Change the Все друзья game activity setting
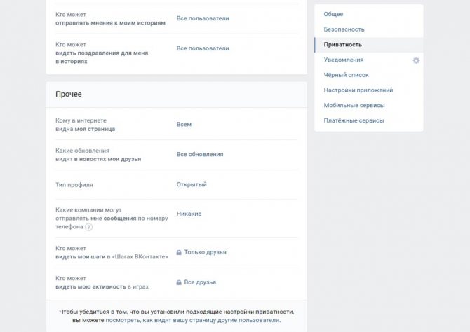 pos(200,282)
